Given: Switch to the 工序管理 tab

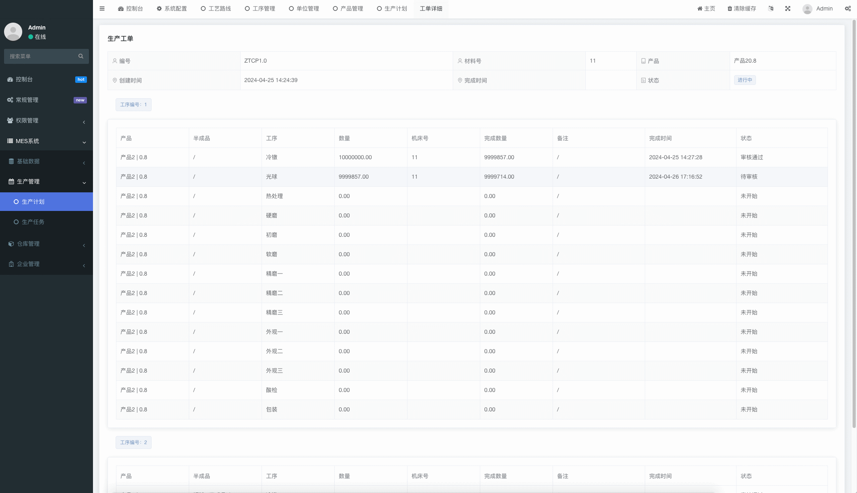Looking at the screenshot, I should (260, 8).
